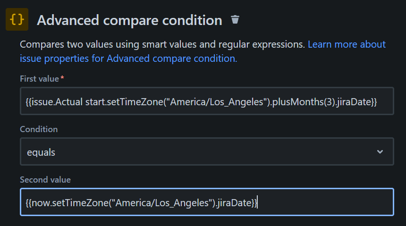Click 'jiraDate' at end of First value

(355, 101)
